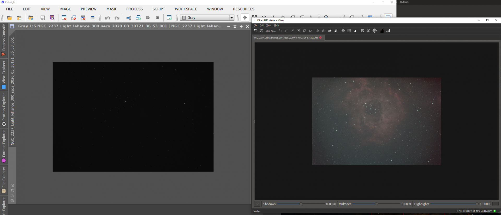Click Redo arrow in PixInsight toolbar
The image size is (501, 215).
[x=117, y=18]
